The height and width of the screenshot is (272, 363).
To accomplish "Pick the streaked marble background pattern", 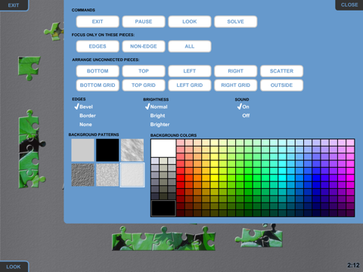I will point(132,150).
